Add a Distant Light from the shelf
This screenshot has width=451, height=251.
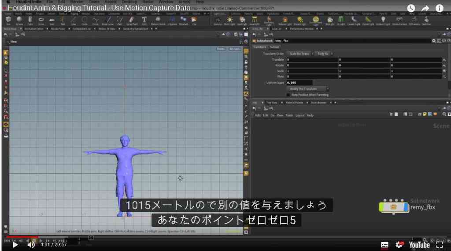coord(299,20)
